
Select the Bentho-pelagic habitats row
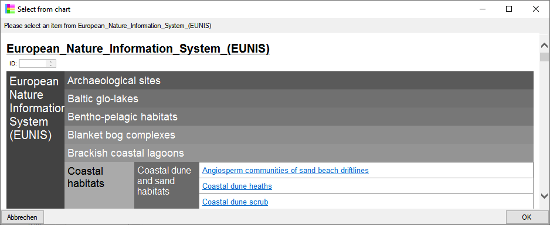299,117
